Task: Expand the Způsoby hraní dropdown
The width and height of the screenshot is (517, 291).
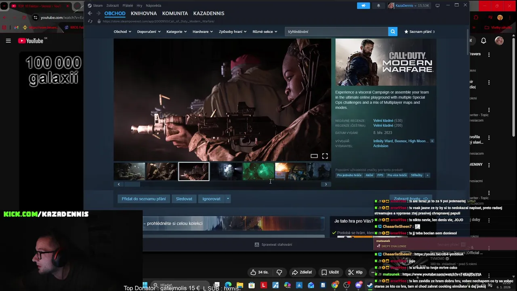Action: click(x=233, y=32)
